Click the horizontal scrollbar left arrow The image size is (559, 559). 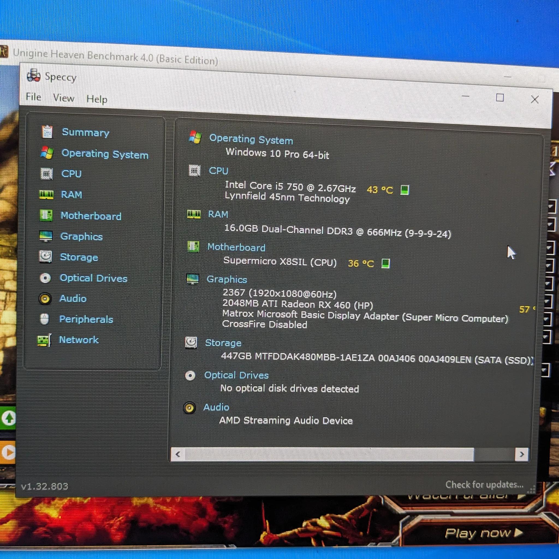(178, 454)
